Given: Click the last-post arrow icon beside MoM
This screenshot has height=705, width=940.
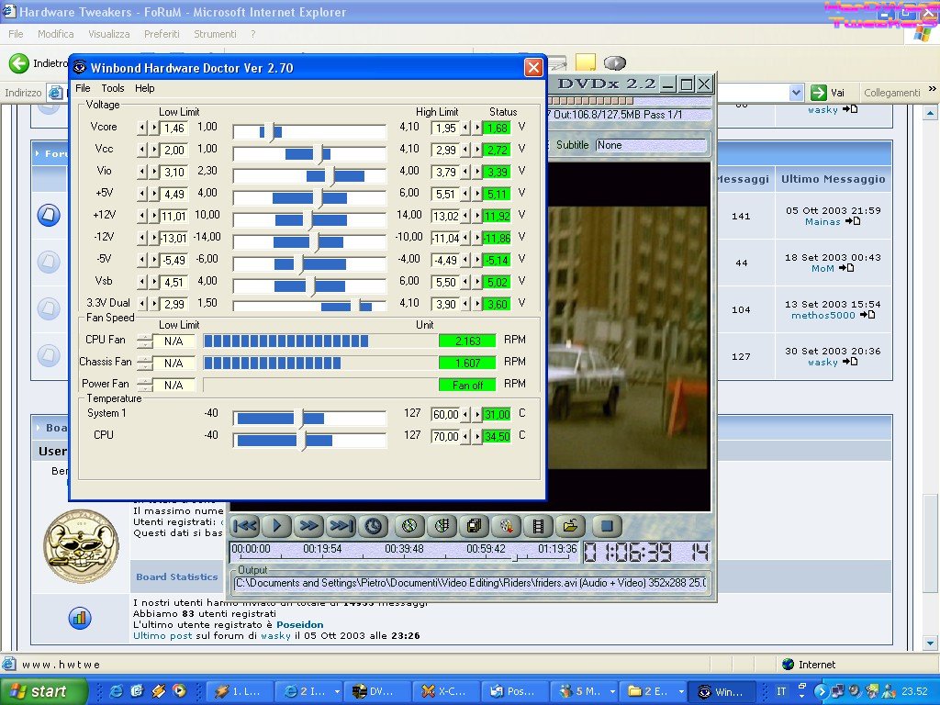Looking at the screenshot, I should click(x=846, y=268).
